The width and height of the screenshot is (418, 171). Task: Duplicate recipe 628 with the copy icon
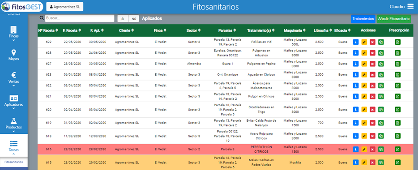pyautogui.click(x=381, y=53)
